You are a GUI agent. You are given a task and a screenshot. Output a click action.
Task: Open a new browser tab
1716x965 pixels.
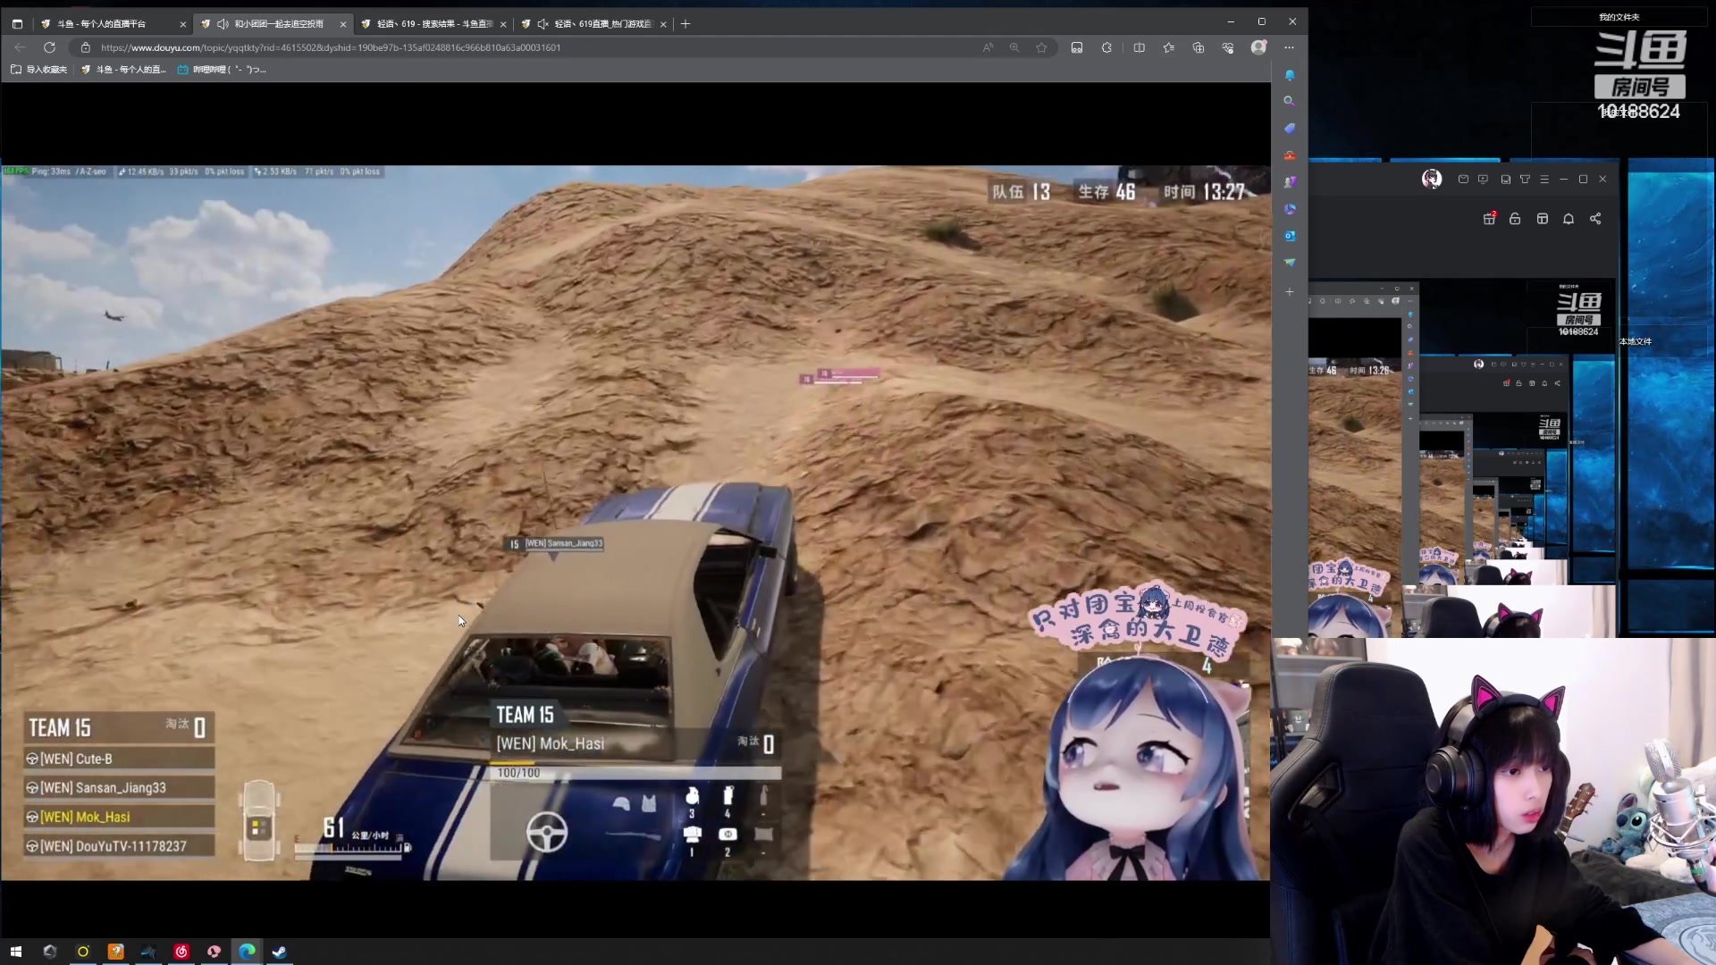[686, 24]
